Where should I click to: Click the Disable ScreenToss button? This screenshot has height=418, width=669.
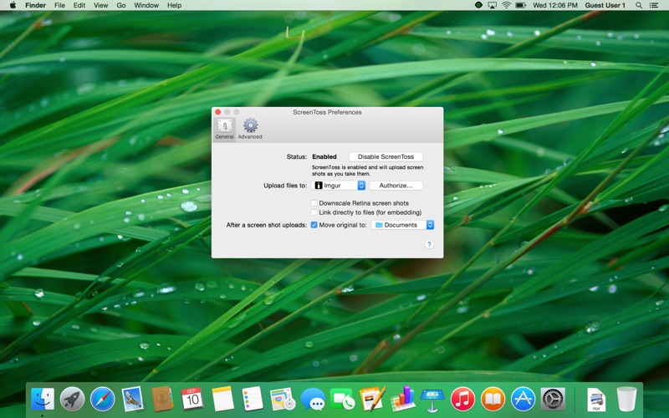(385, 156)
